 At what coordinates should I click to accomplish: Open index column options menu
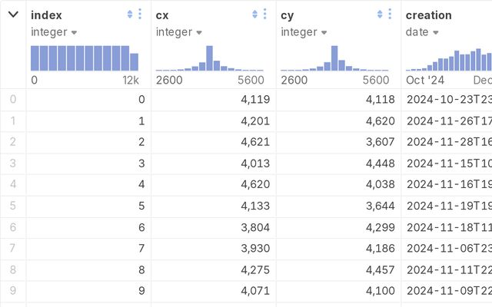(140, 15)
